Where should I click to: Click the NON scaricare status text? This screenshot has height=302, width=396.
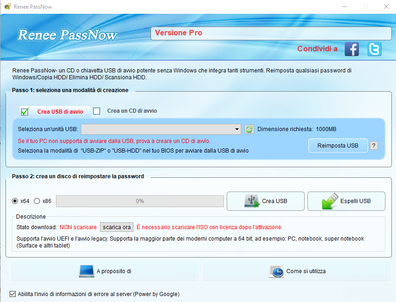pyautogui.click(x=78, y=227)
